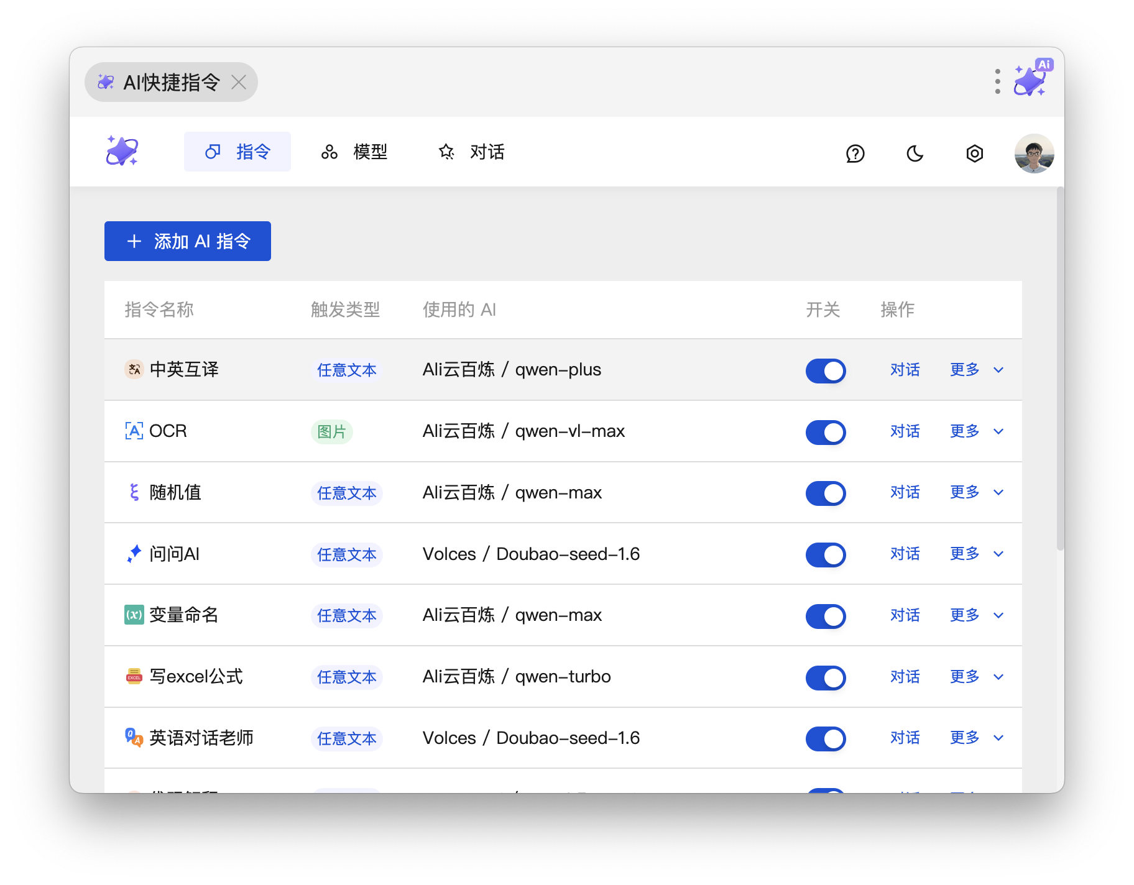Viewport: 1134px width, 885px height.
Task: Switch to the 对话 tab in navigation
Action: pos(471,152)
